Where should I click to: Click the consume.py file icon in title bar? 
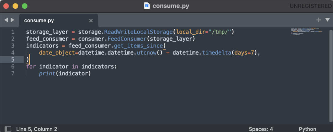click(147, 6)
